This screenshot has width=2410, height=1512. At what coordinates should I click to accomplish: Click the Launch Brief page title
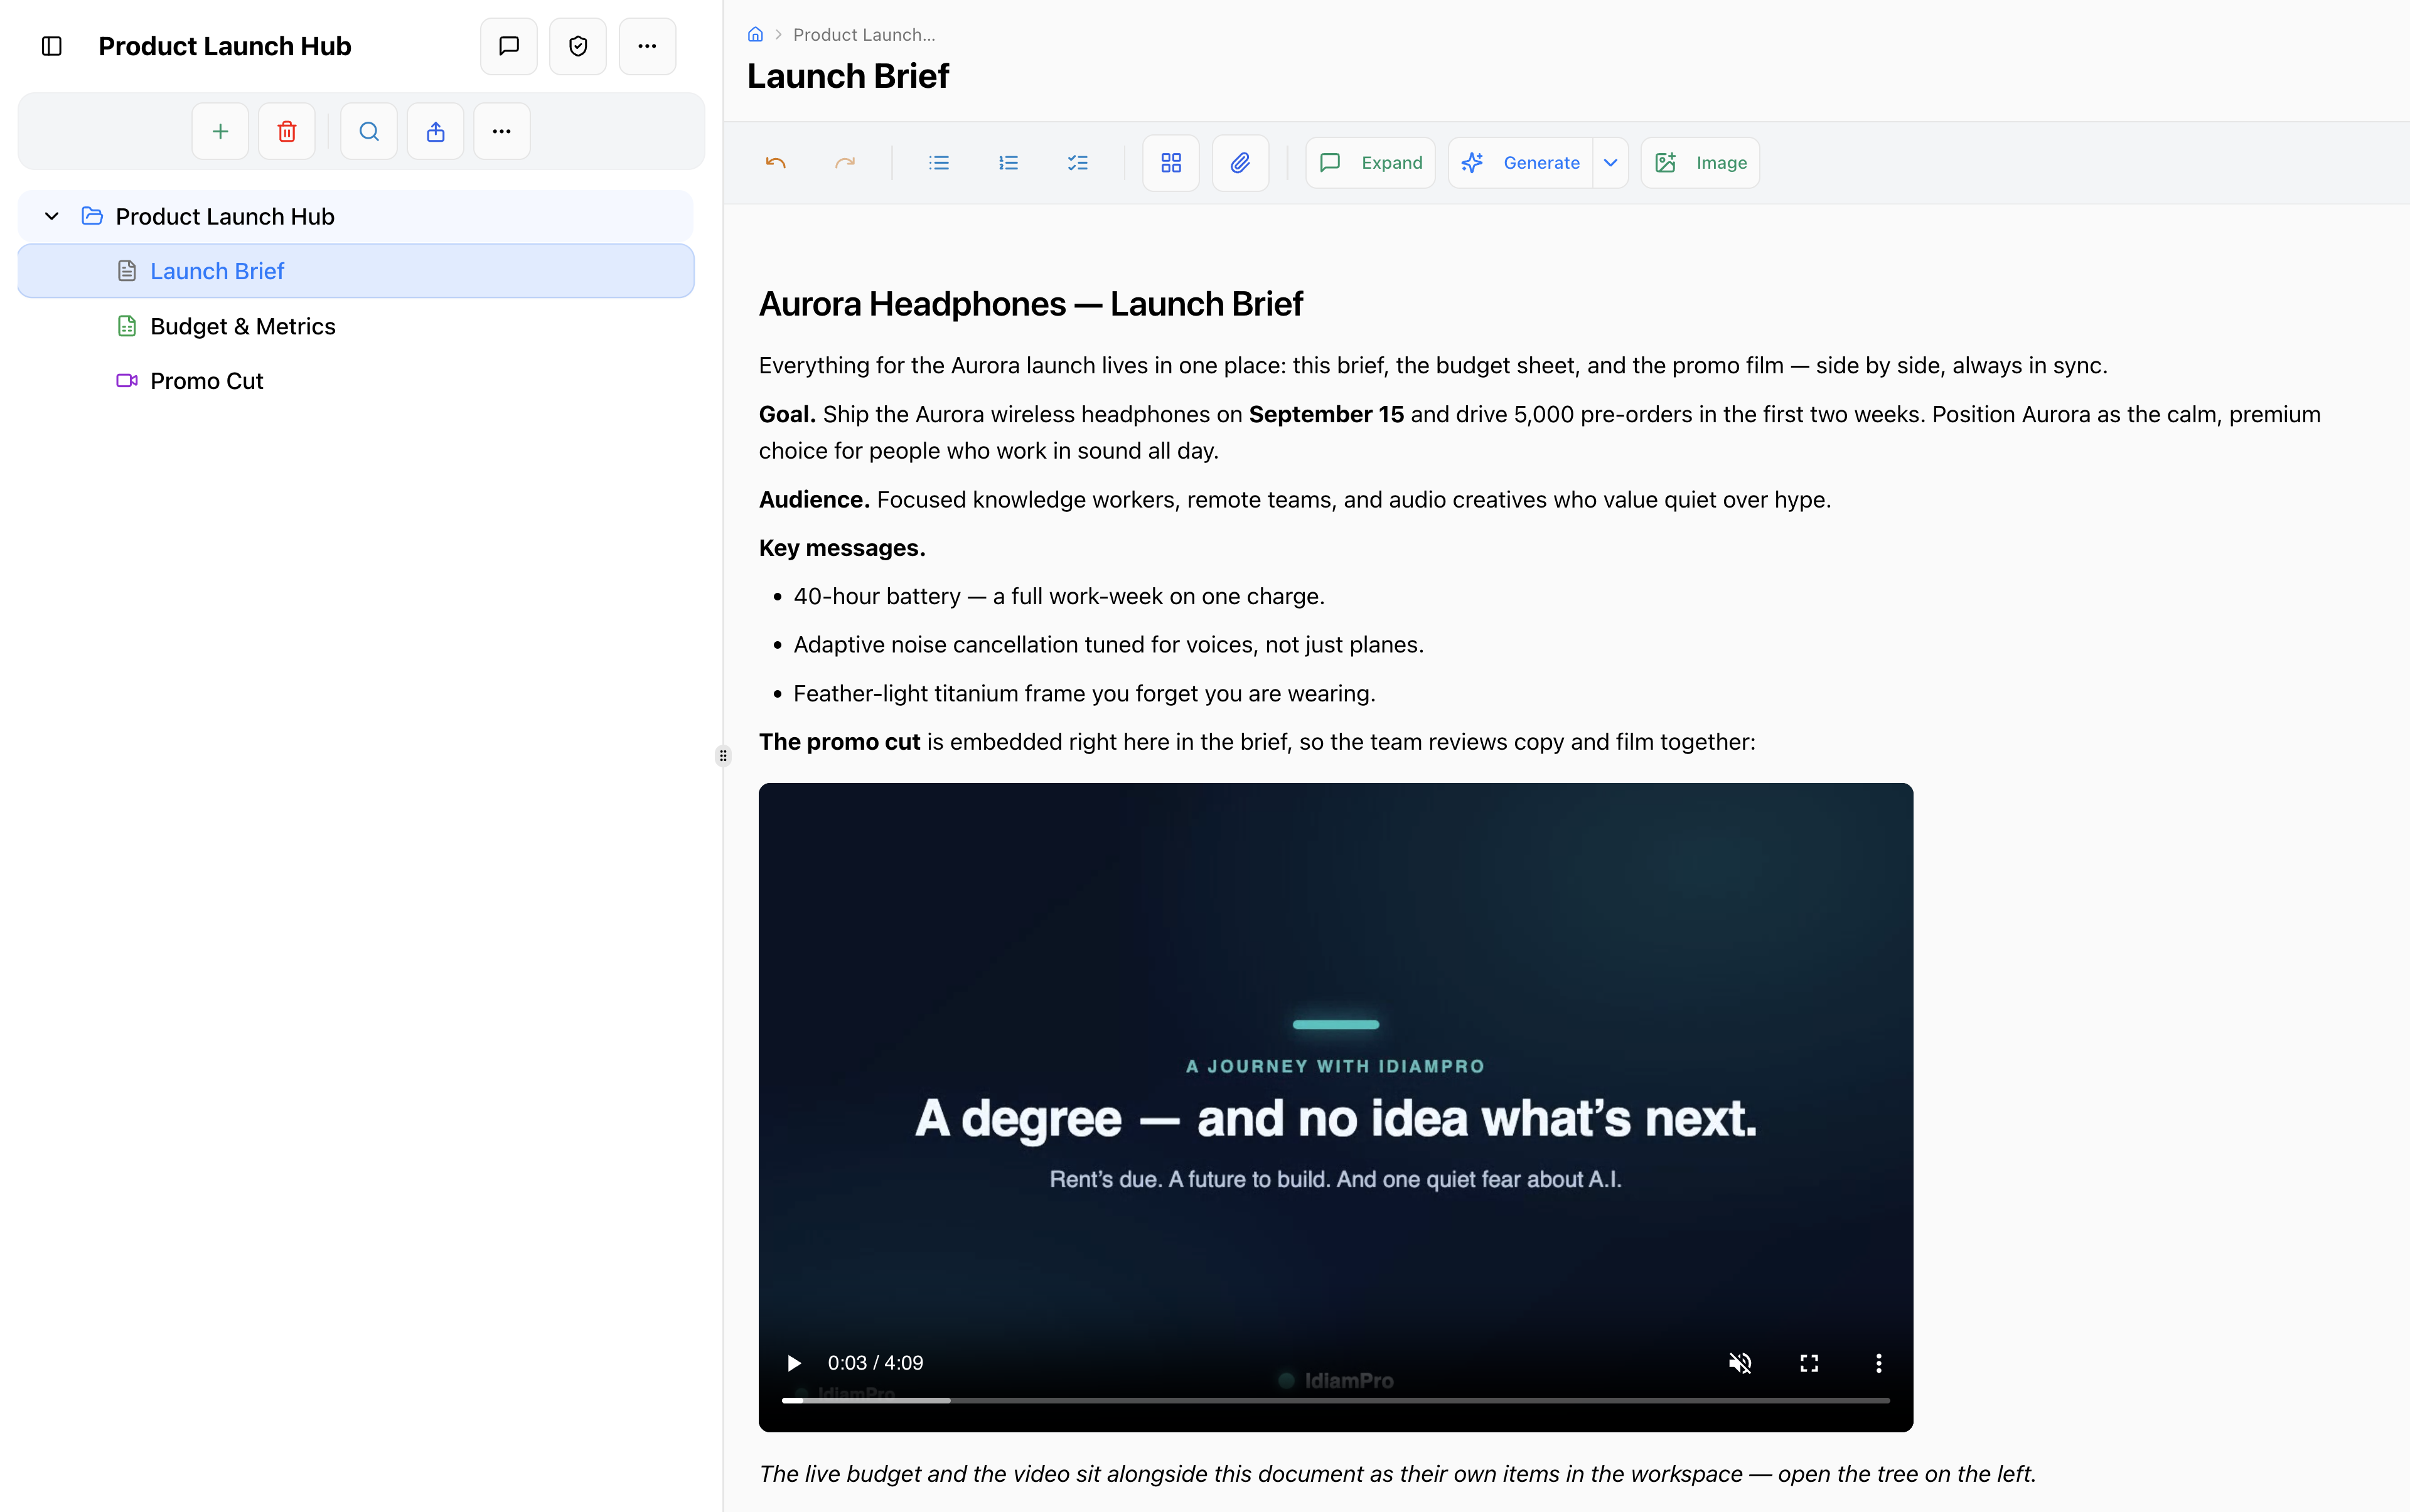click(x=849, y=76)
